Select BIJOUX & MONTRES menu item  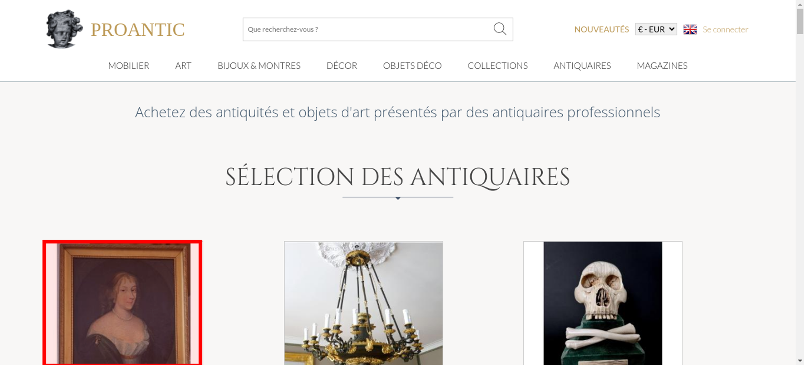tap(259, 66)
